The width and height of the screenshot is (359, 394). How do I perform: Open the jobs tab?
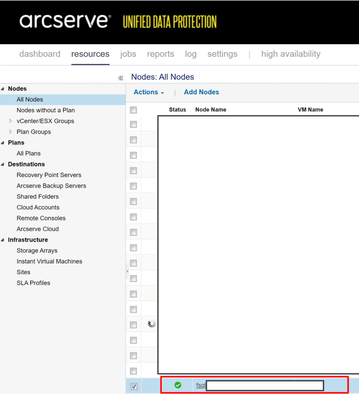click(x=128, y=54)
